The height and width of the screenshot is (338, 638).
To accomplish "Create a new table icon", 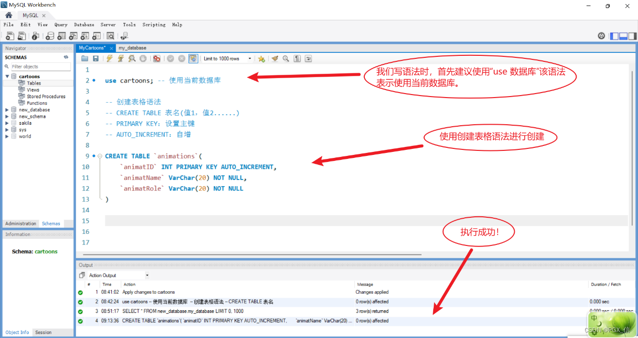I will pyautogui.click(x=61, y=36).
